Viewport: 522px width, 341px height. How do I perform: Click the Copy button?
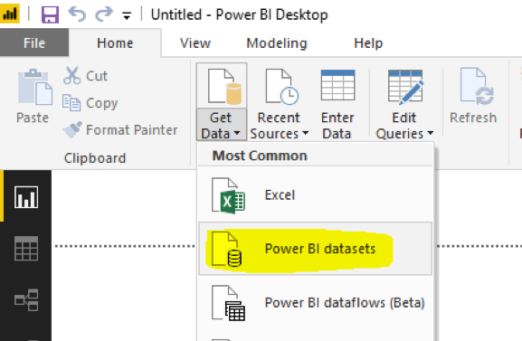tap(90, 102)
